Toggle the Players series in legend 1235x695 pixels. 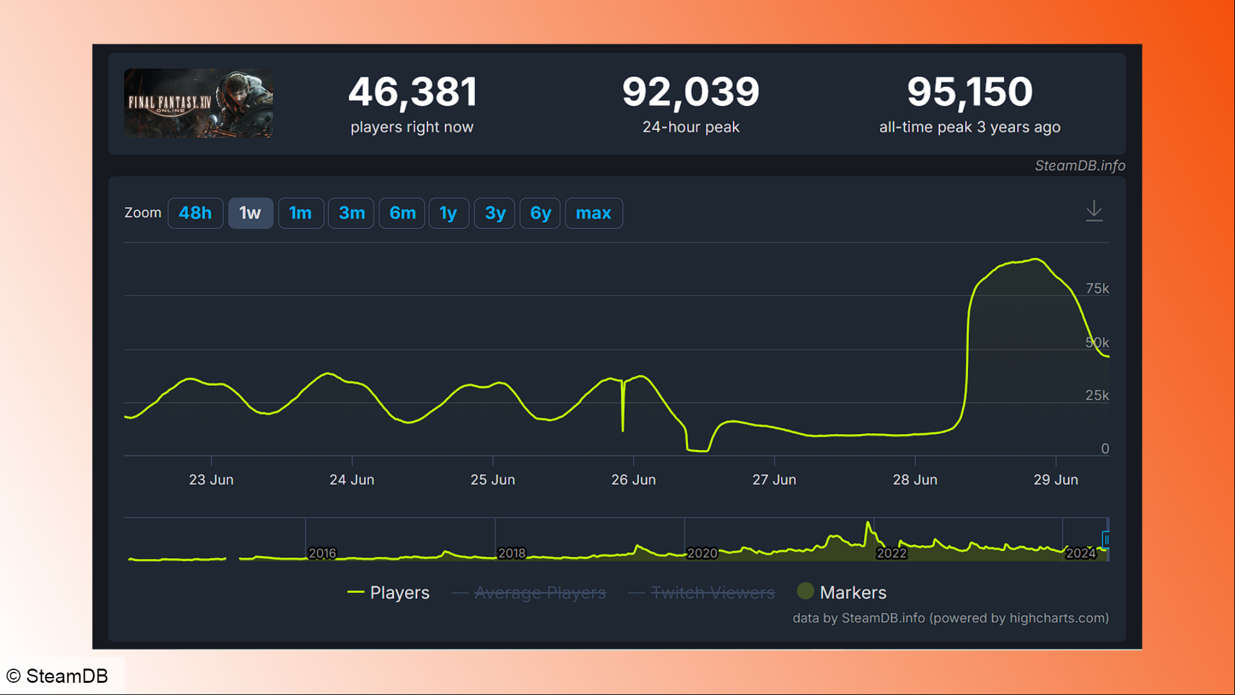point(388,592)
